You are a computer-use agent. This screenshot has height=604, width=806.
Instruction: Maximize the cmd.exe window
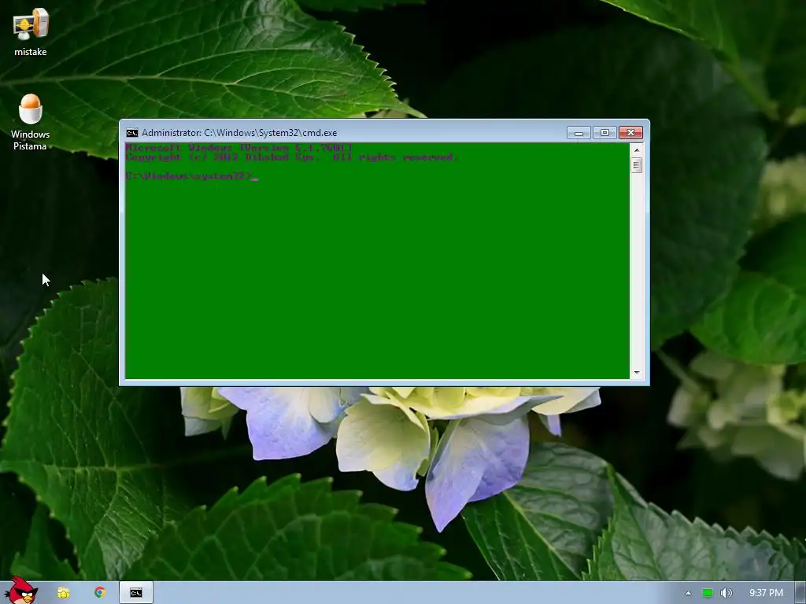pos(604,133)
